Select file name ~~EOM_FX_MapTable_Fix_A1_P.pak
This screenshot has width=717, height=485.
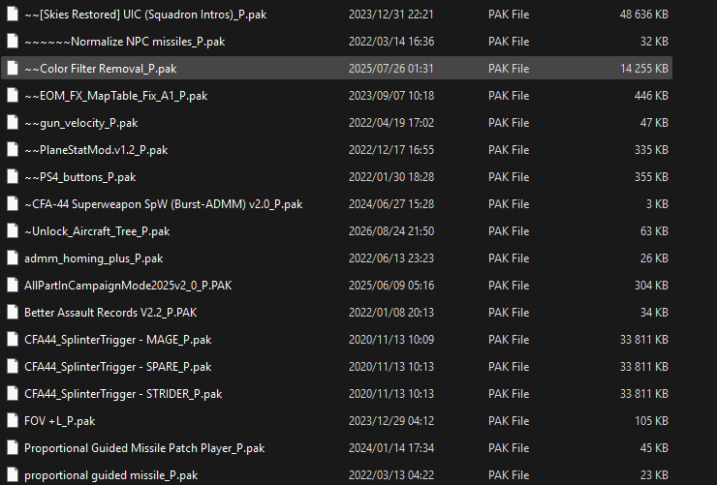[115, 96]
